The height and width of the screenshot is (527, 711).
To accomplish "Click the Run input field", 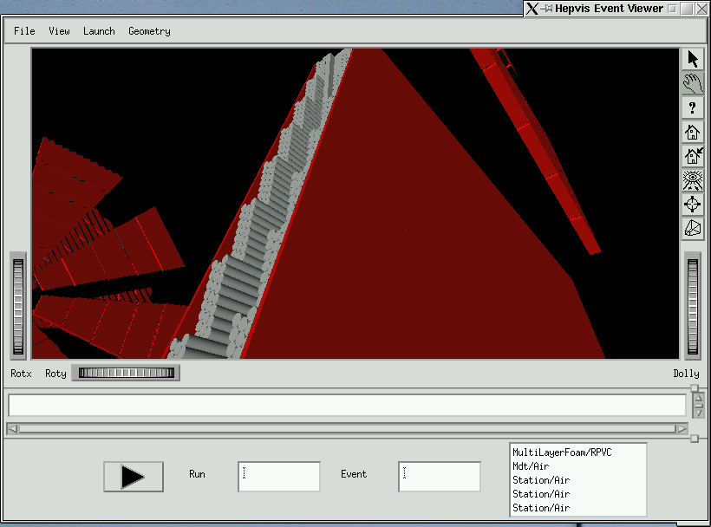I will pos(279,476).
